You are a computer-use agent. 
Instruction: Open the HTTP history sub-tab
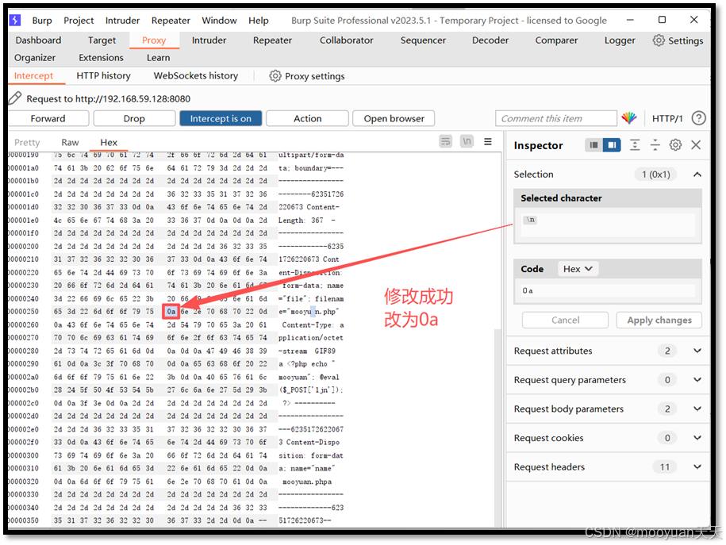point(103,76)
